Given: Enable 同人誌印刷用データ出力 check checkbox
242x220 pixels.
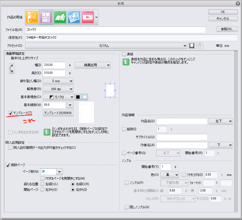Looking at the screenshot, I should (x=10, y=148).
